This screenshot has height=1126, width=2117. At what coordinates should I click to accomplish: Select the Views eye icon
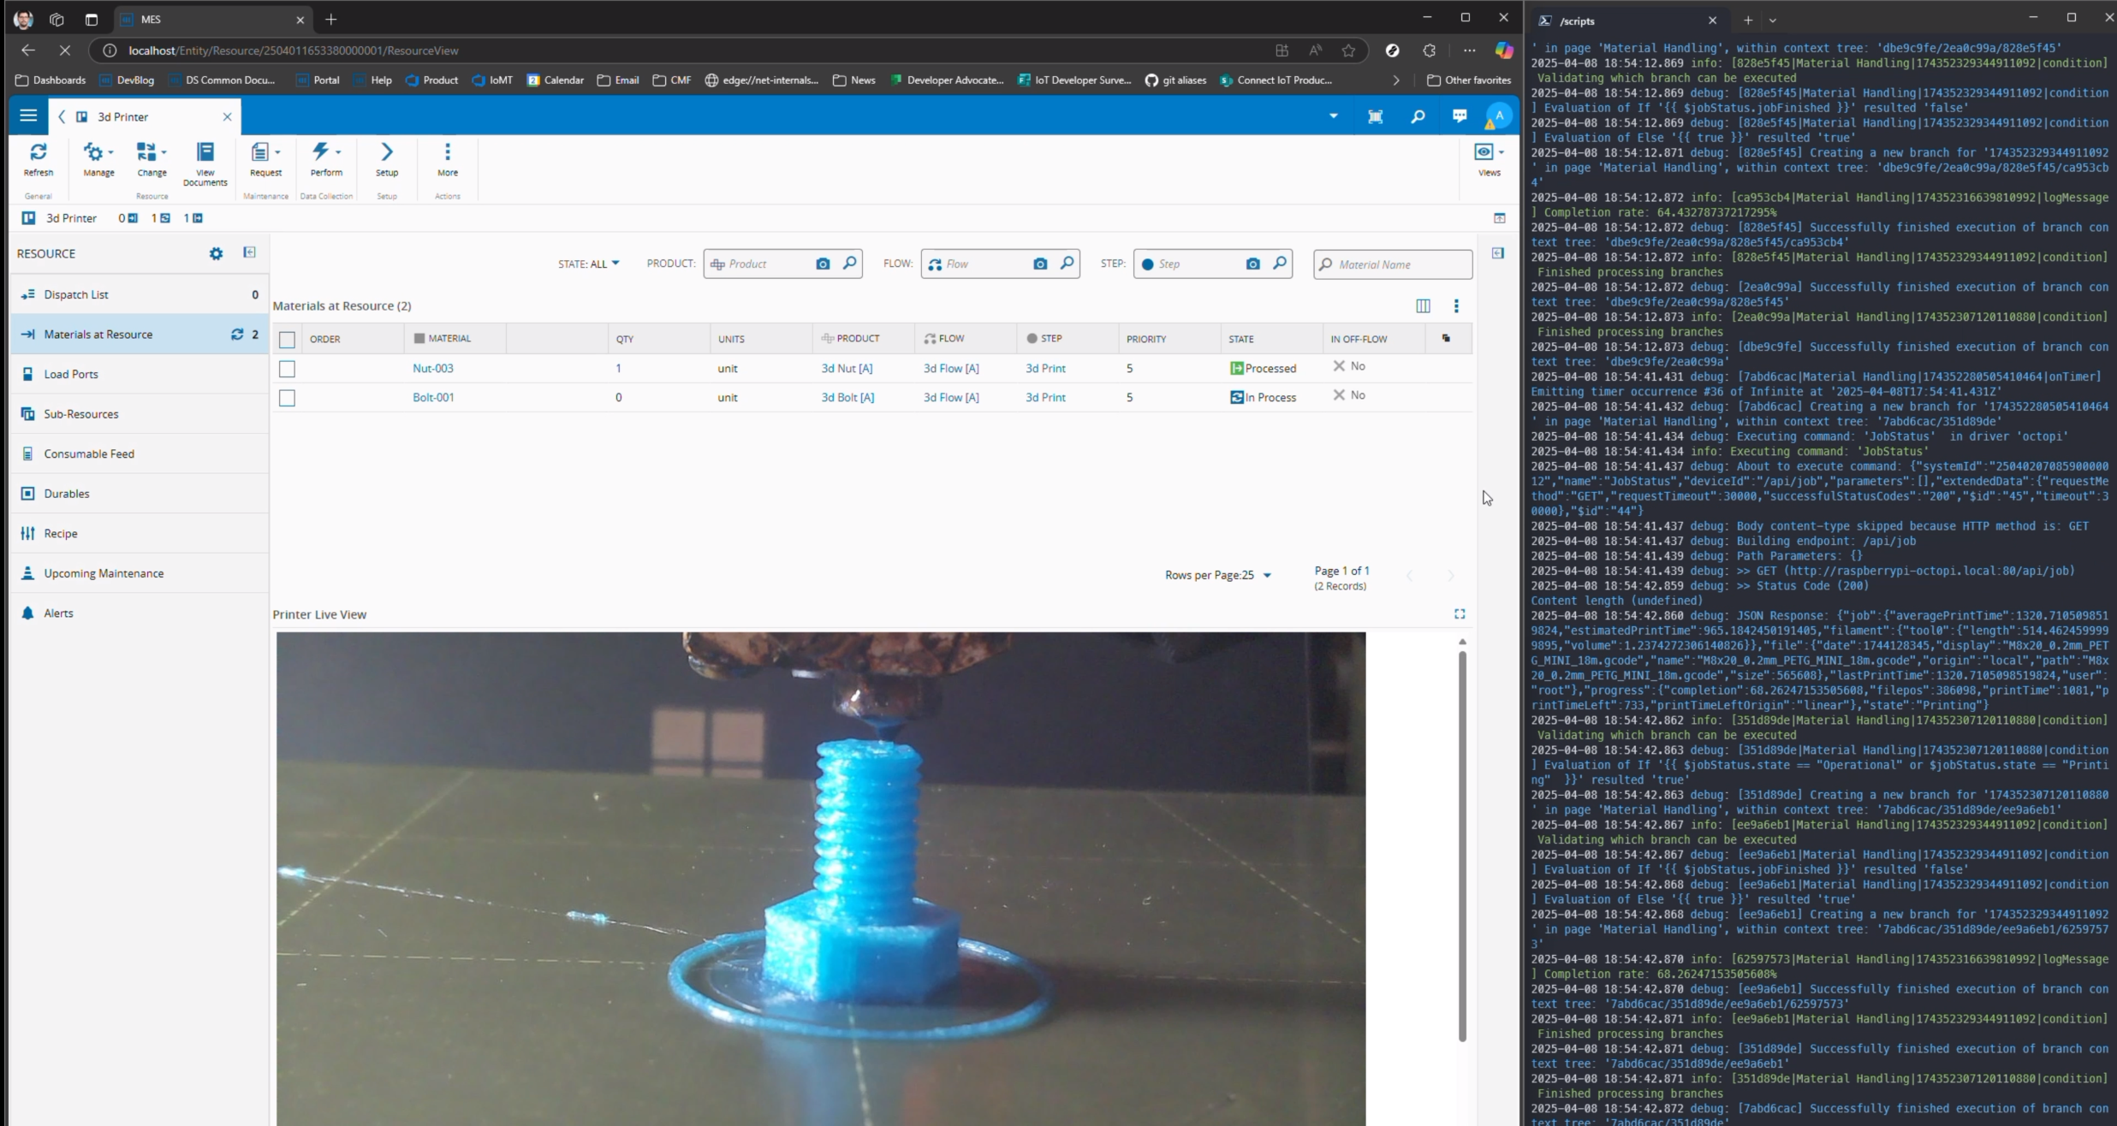1484,151
